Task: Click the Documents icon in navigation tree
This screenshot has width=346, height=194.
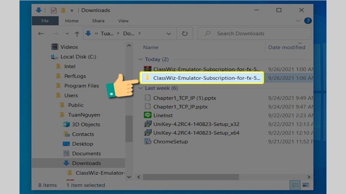Action: coord(66,153)
